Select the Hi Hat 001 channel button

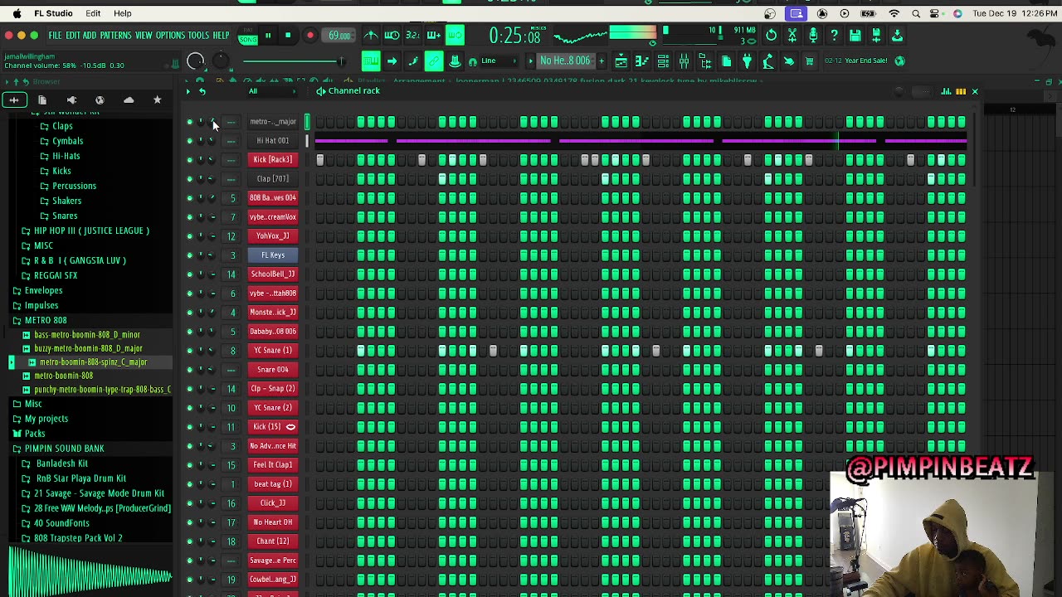(x=273, y=140)
